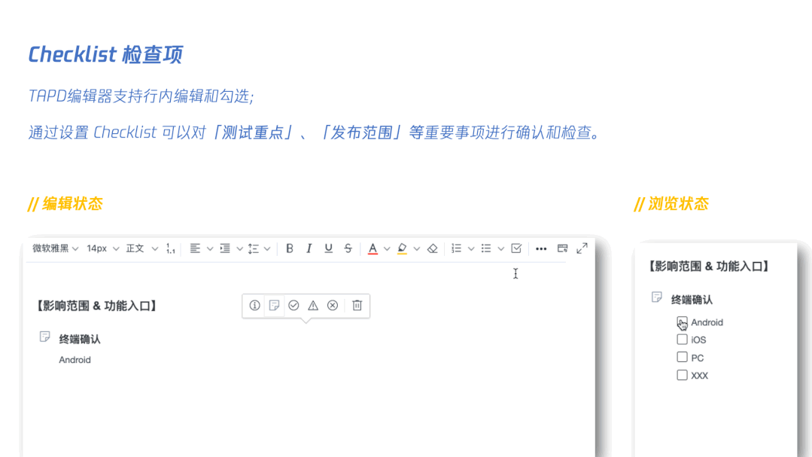Click the info icon in the floating toolbar
Screen dimensions: 812x457
[254, 306]
